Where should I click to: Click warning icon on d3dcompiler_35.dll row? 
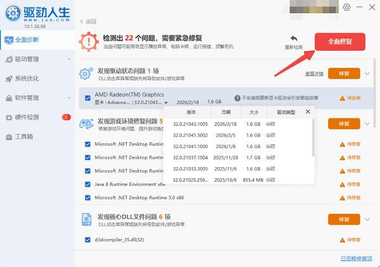pyautogui.click(x=342, y=240)
